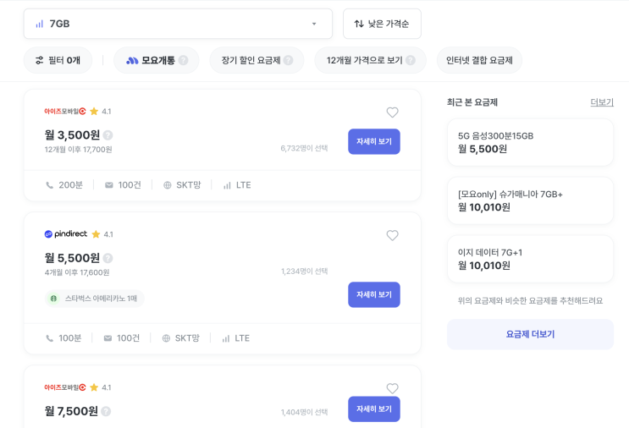This screenshot has width=629, height=428.
Task: Open the 7GB data amount dropdown
Action: coord(178,24)
